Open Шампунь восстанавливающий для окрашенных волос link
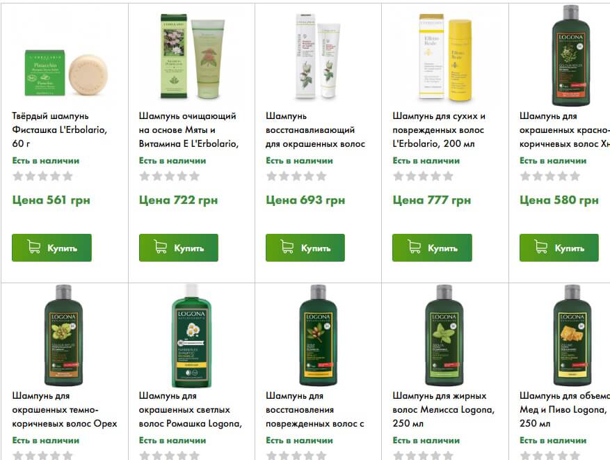Screen dimensions: 610x460 click(x=316, y=129)
